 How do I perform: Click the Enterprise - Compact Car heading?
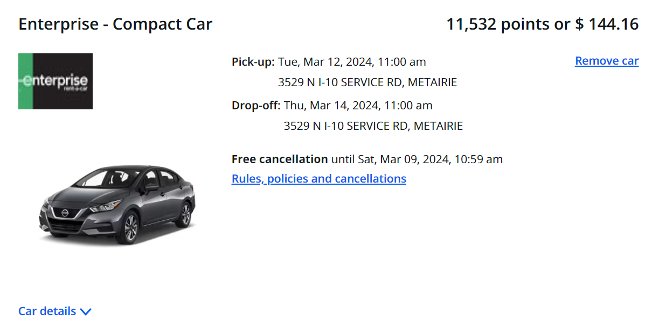[x=115, y=24]
